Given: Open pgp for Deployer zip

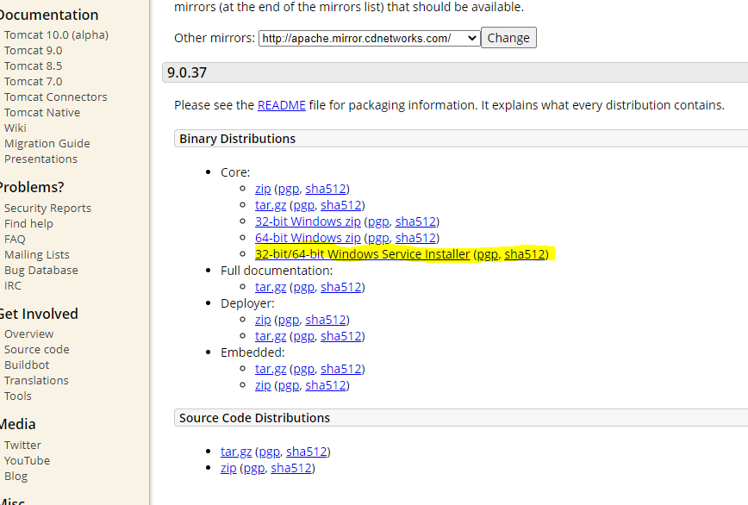Looking at the screenshot, I should [x=289, y=320].
